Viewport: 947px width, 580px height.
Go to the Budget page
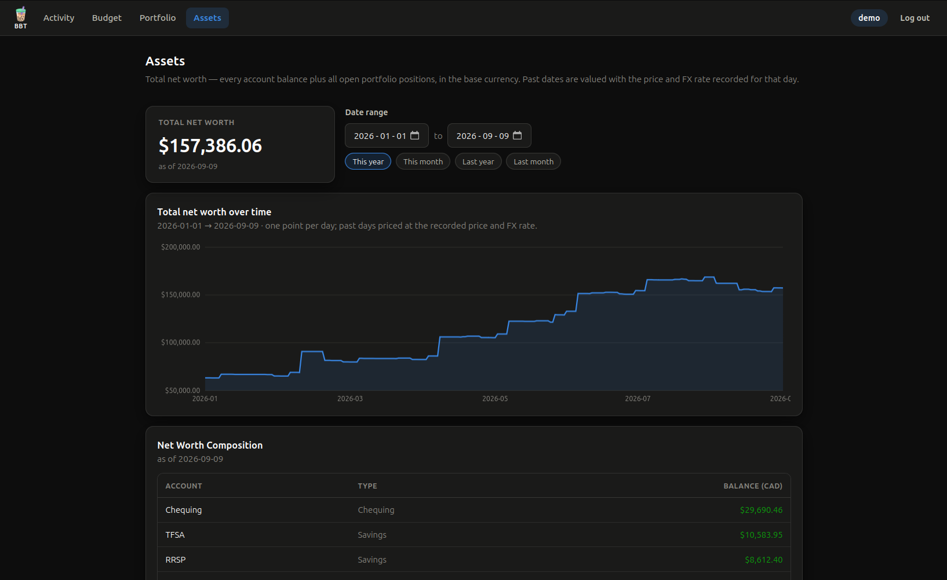click(x=107, y=18)
